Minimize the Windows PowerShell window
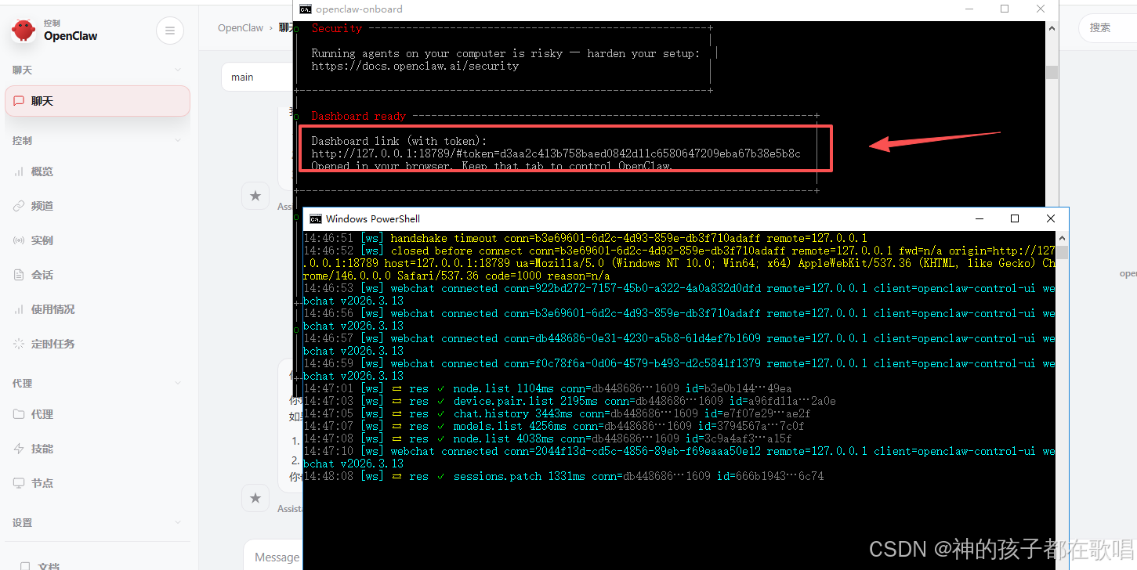 979,218
